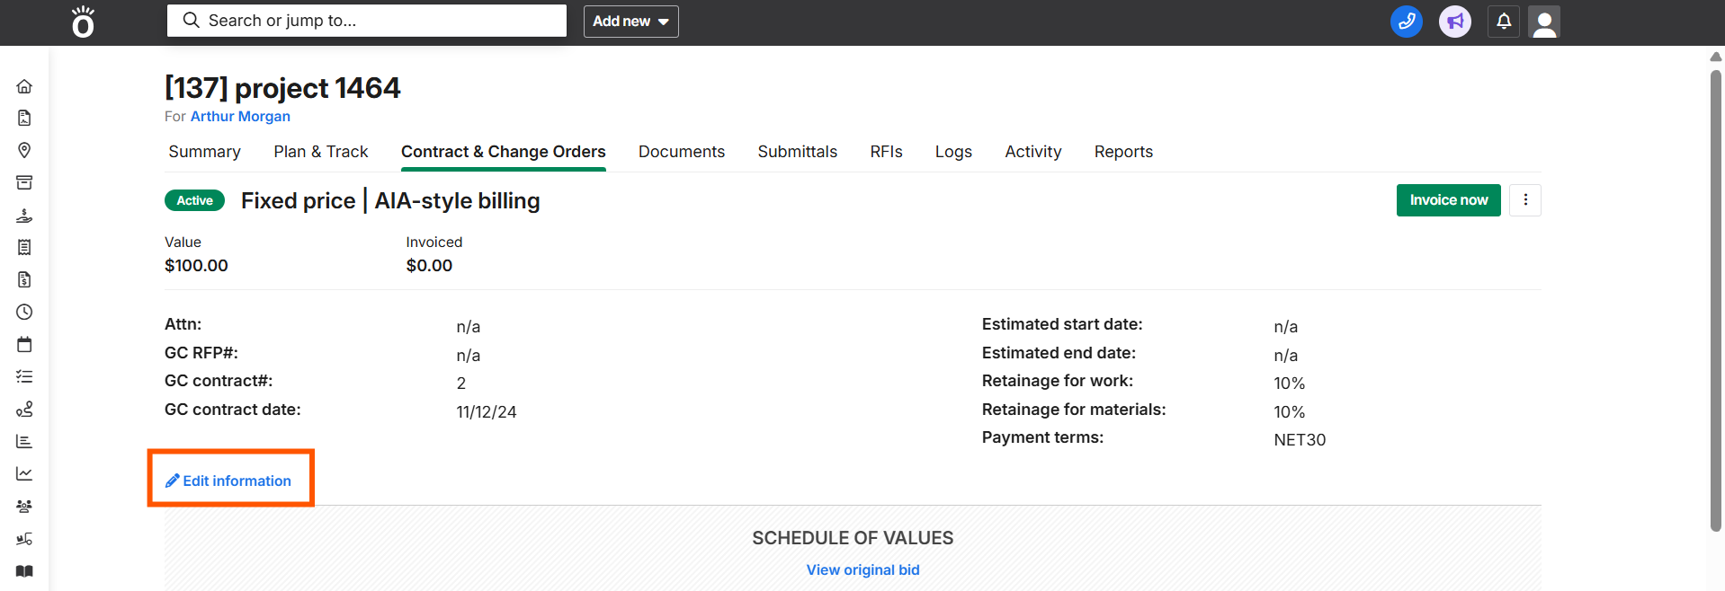Open the line chart icon in the sidebar
Screen dimensions: 1725x591
24,473
